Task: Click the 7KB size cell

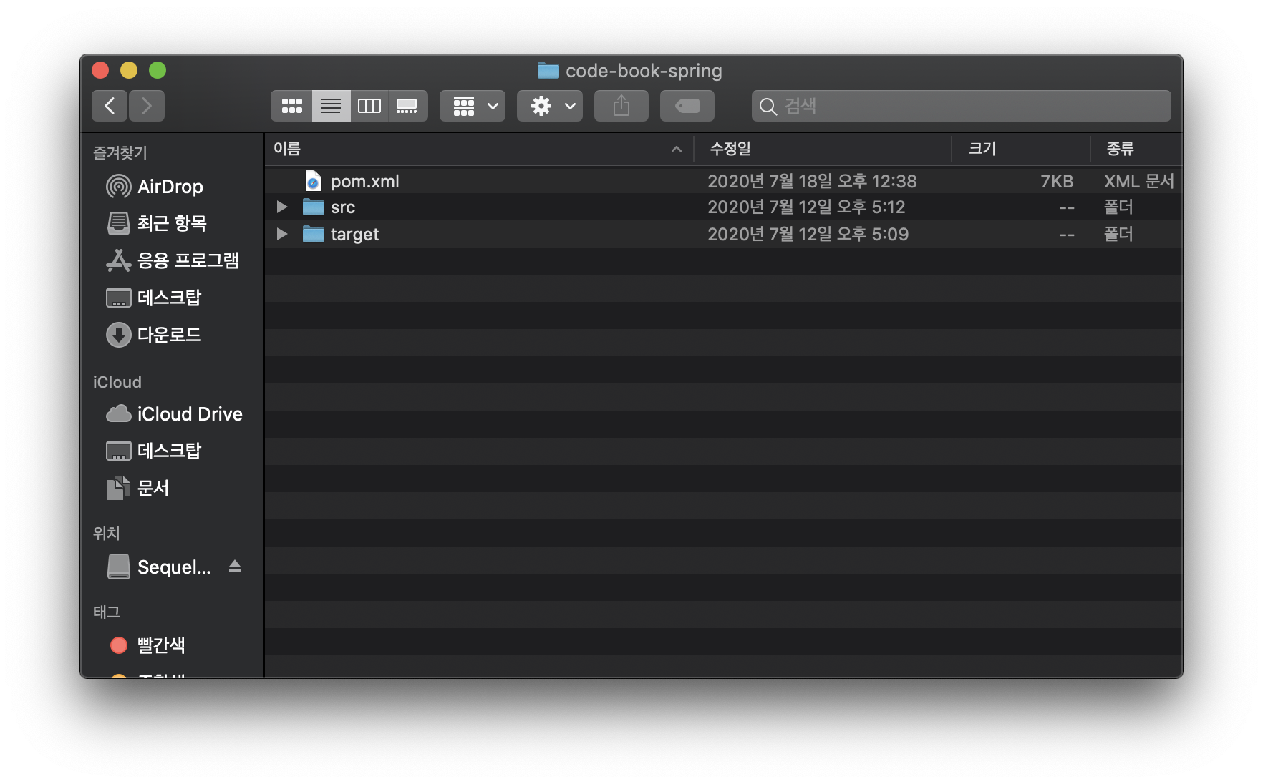Action: pos(1057,181)
